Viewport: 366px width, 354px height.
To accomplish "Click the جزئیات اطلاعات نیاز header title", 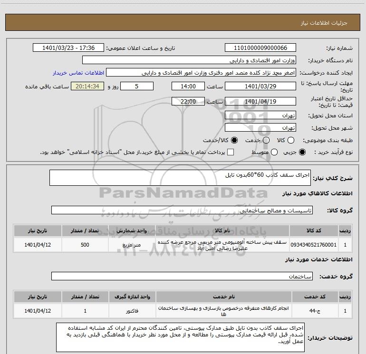I will tap(324, 23).
